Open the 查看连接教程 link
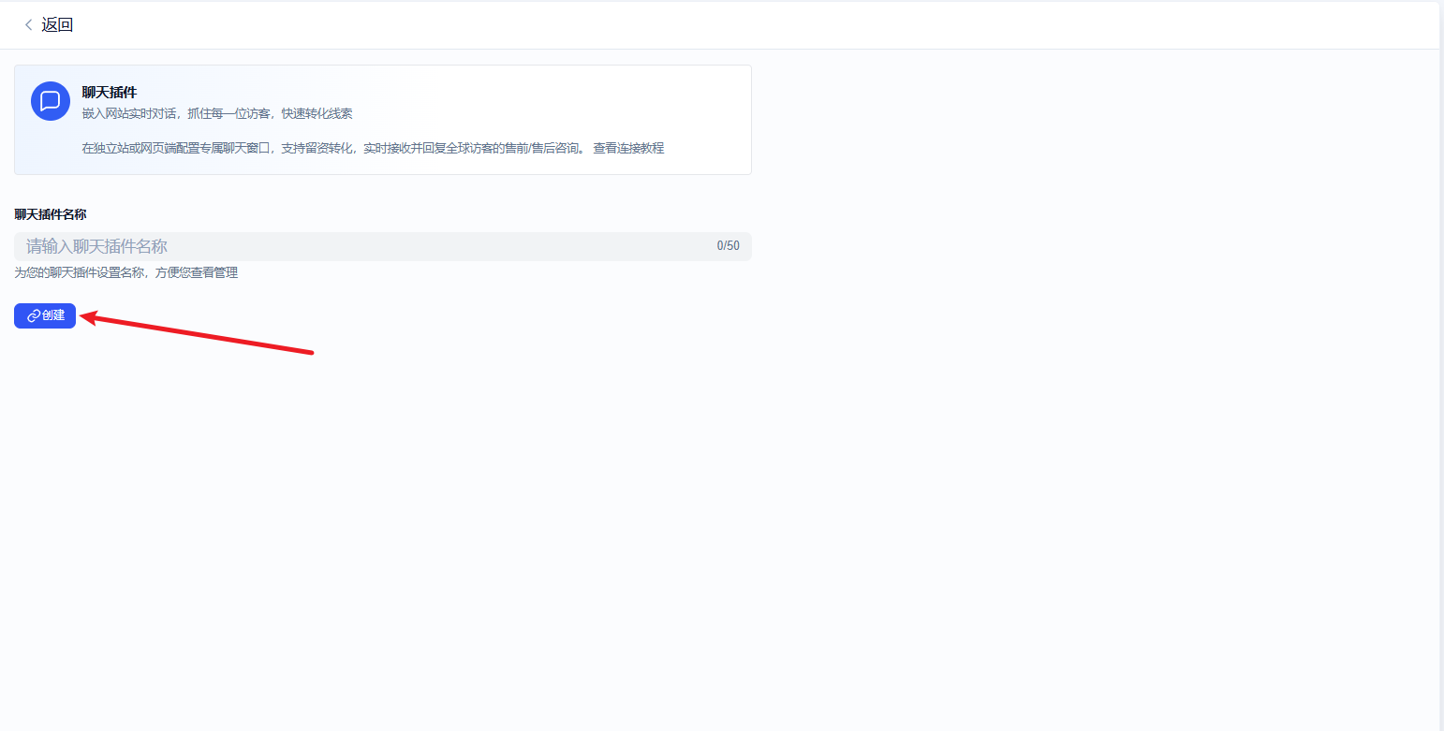Viewport: 1444px width, 731px height. click(x=628, y=148)
